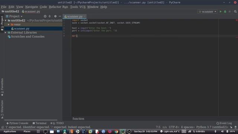This screenshot has height=134, width=238.
Task: Hide the Project panel with the minus icon
Action: [60, 16]
